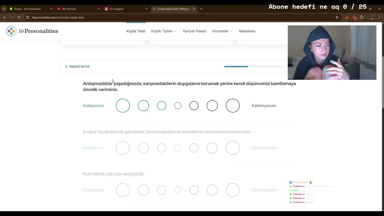Select neutral for Sosyal toplantılarda question
Image resolution: width=384 pixels, height=216 pixels.
coord(178,148)
